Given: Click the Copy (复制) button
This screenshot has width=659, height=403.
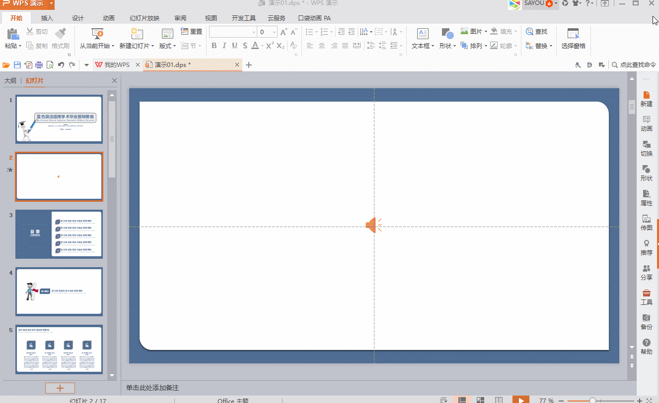Looking at the screenshot, I should 37,46.
